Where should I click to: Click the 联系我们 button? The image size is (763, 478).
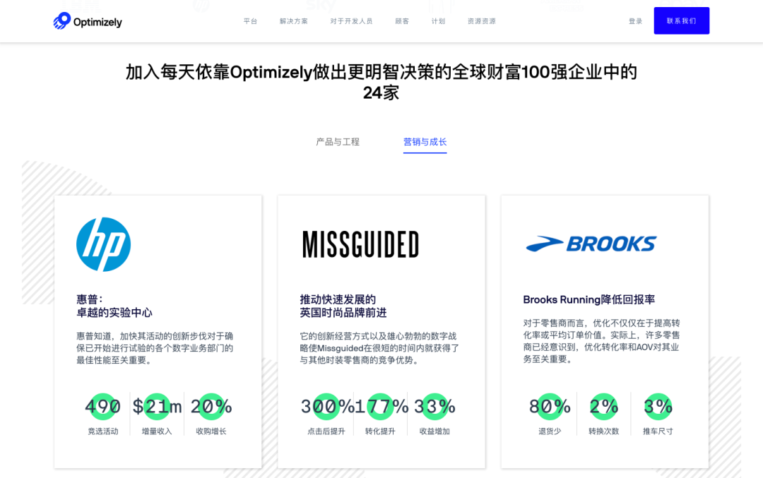point(681,21)
